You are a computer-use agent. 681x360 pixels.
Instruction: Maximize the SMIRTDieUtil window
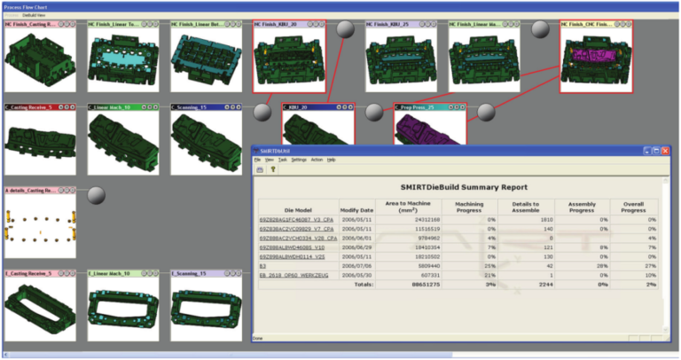click(x=656, y=151)
